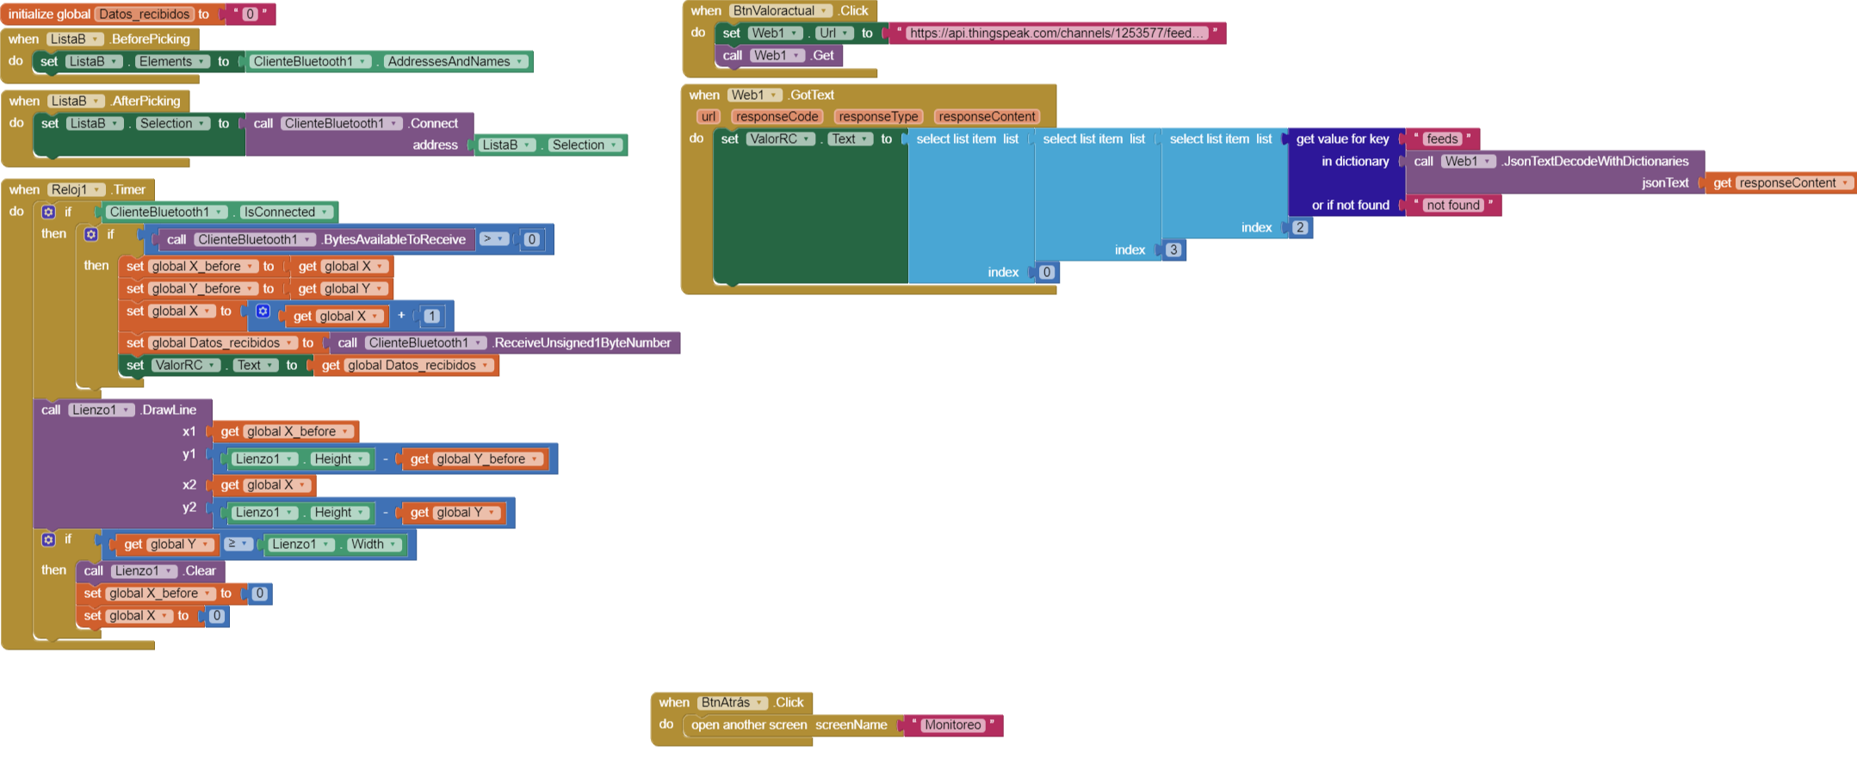Edit the "feeds" key text string

point(1442,139)
